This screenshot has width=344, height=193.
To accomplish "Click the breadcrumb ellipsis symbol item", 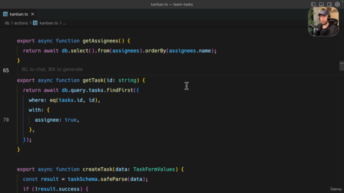I will pos(64,23).
